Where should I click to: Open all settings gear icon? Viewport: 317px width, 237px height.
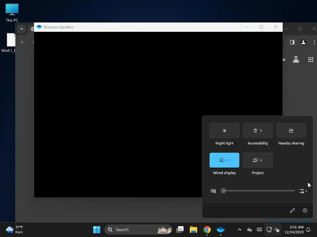305,210
